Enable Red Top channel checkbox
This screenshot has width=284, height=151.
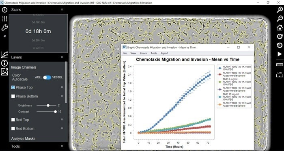(x=13, y=120)
